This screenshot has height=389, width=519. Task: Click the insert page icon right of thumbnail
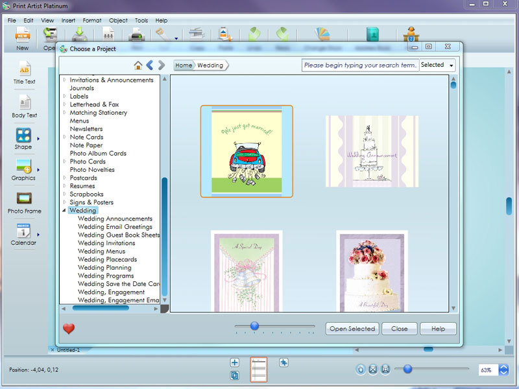tap(284, 362)
